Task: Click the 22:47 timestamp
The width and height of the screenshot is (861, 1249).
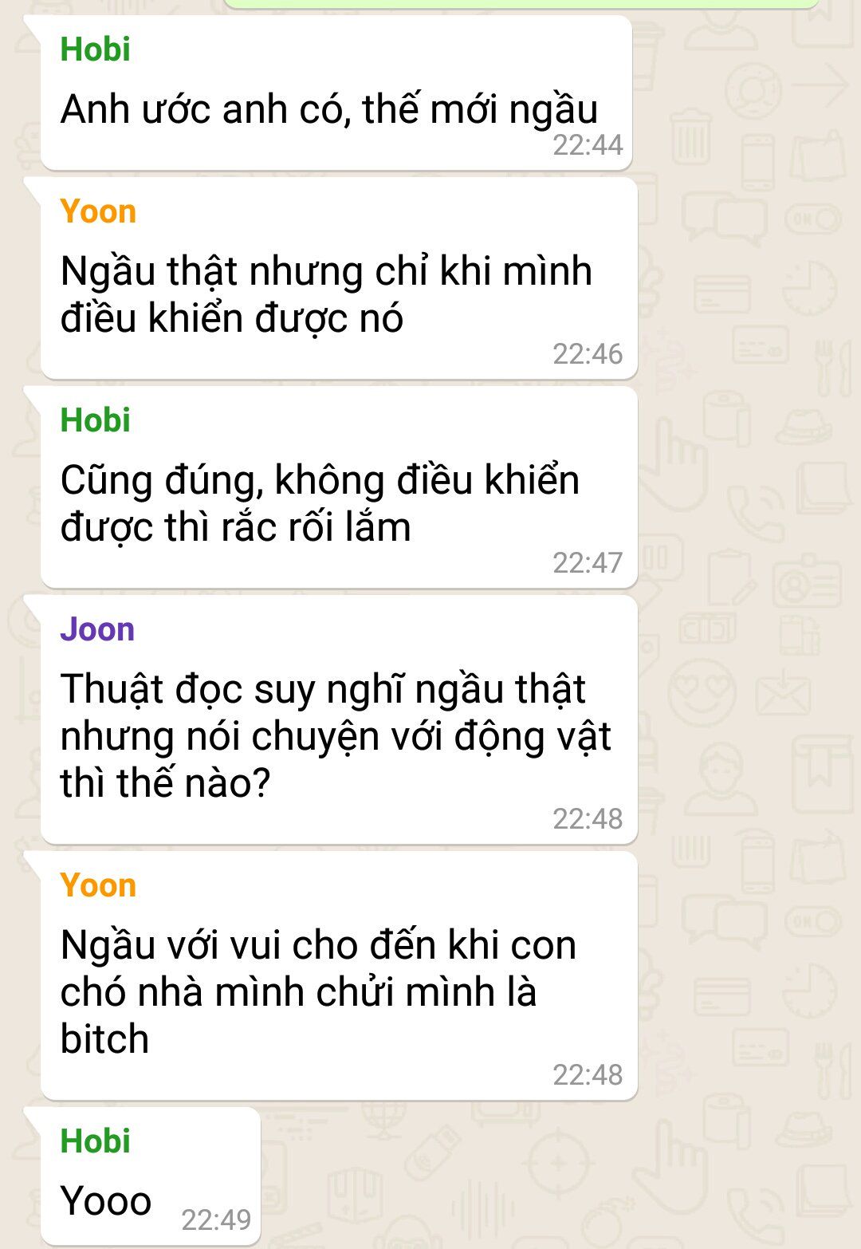Action: click(x=588, y=562)
